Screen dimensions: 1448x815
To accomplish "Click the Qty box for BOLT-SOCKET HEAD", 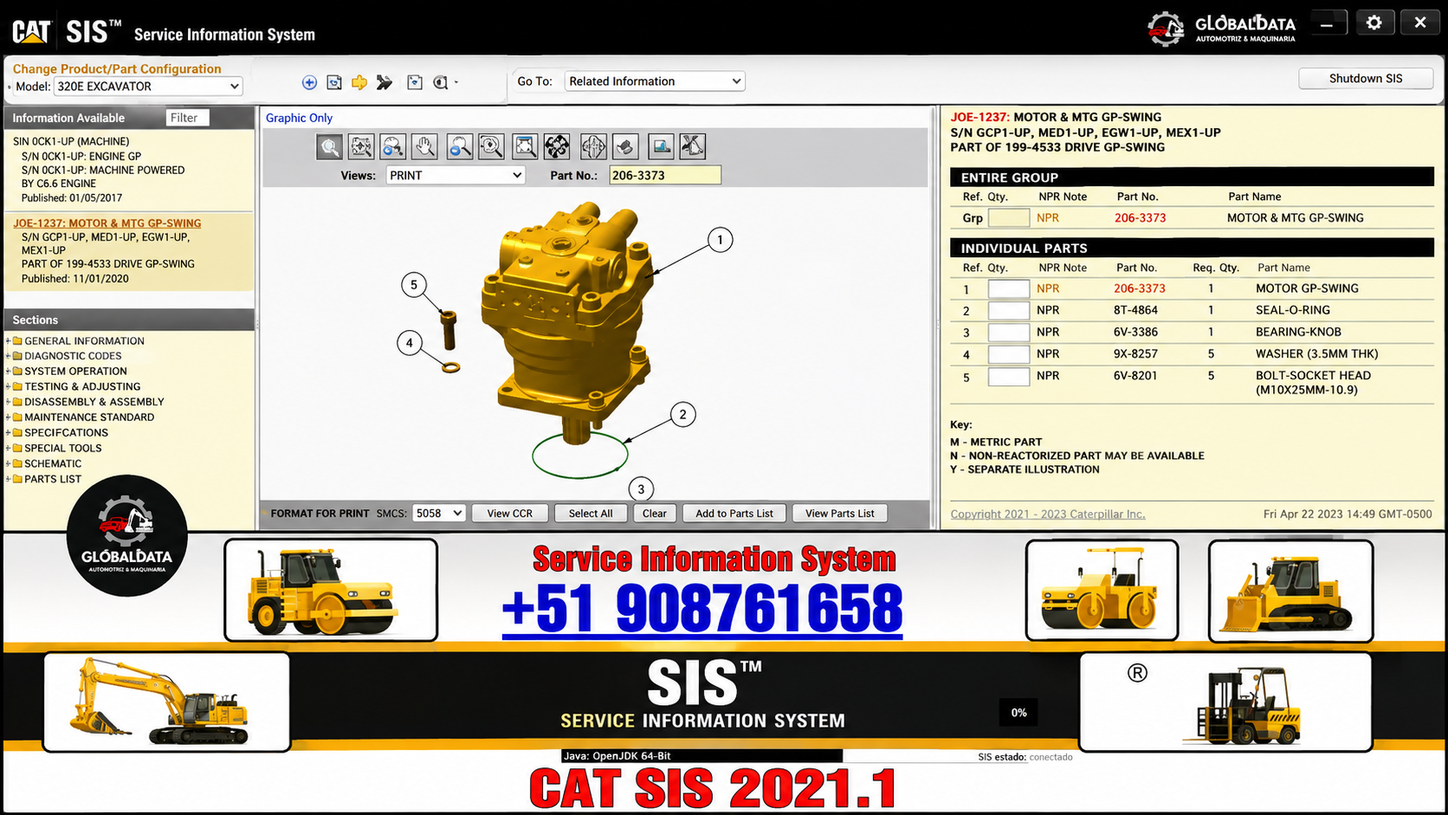I will pyautogui.click(x=1009, y=377).
